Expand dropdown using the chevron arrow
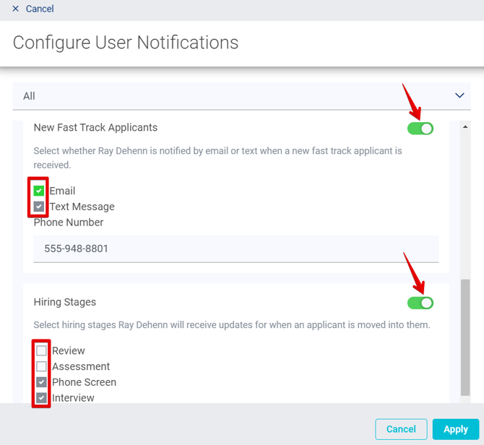The image size is (484, 445). 459,96
